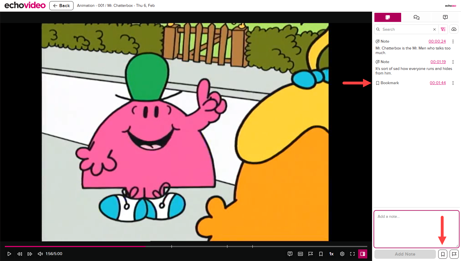Image resolution: width=461 pixels, height=261 pixels.
Task: Switch to the Transcript tab
Action: point(445,17)
